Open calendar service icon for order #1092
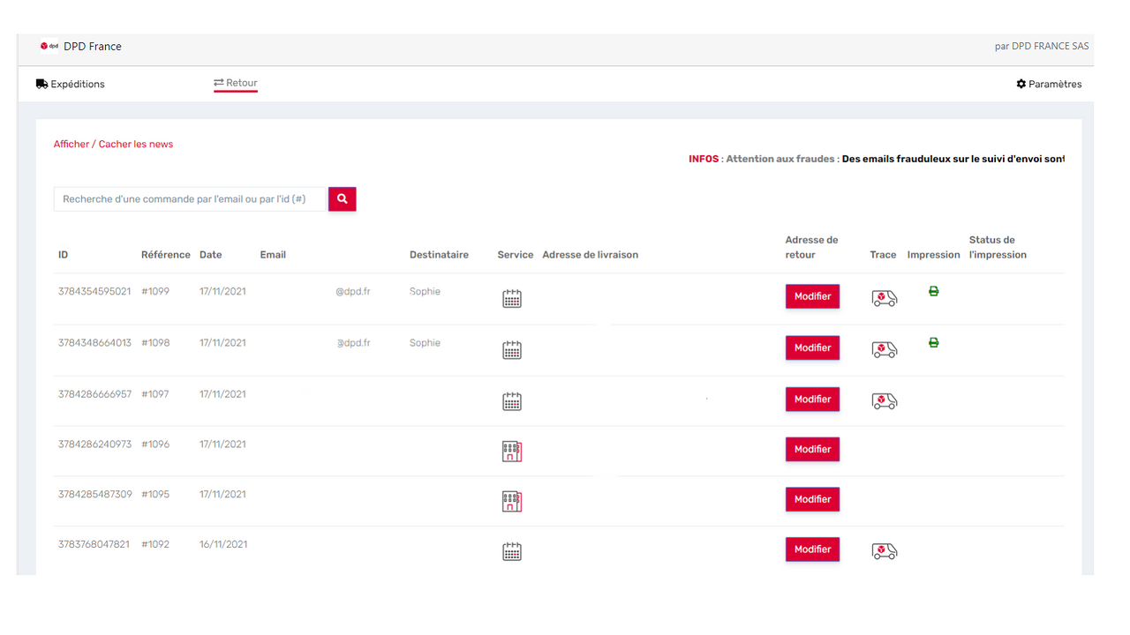 click(512, 552)
